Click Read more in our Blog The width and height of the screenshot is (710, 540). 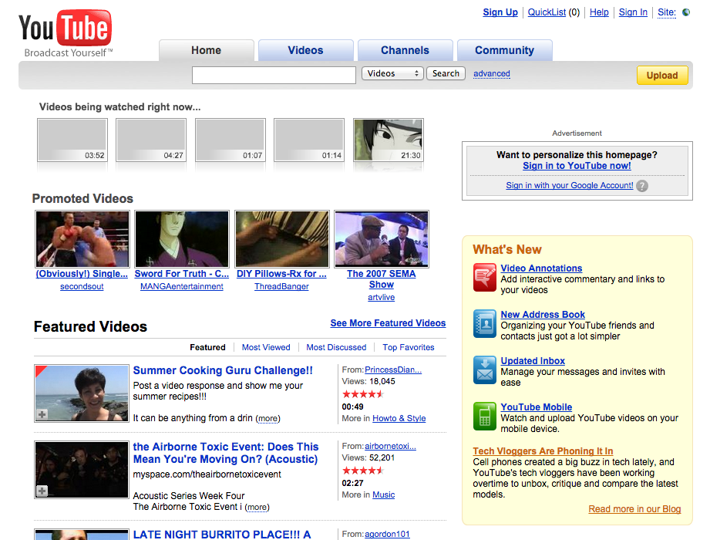[634, 508]
